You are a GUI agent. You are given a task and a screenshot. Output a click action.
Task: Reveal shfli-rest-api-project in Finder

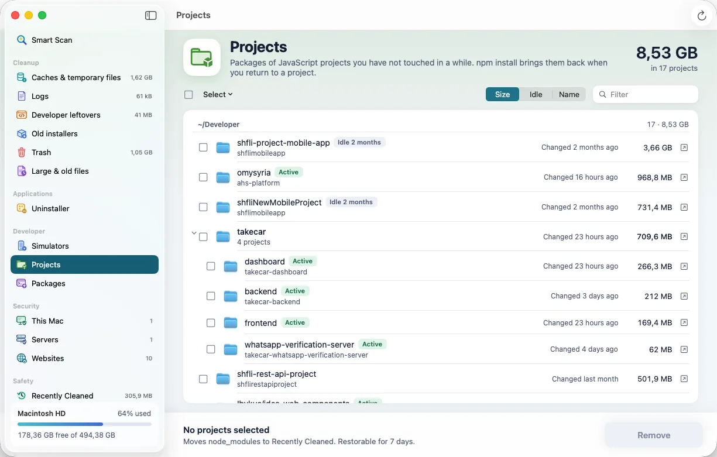[x=684, y=379]
